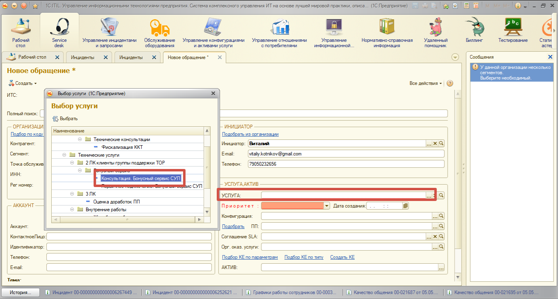Open Нормативно-справочная информация binders icon

(x=387, y=33)
